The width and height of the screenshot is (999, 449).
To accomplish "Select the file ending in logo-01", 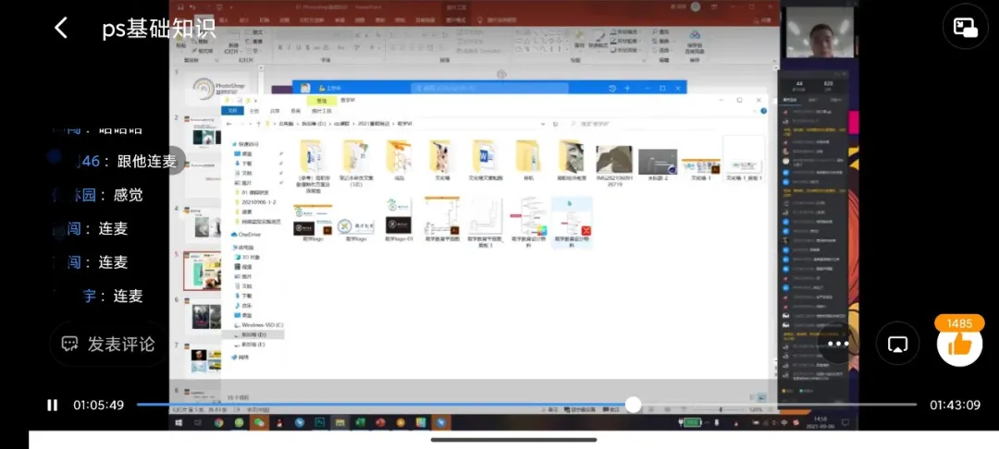I will coord(399,220).
